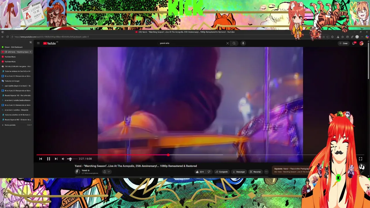The width and height of the screenshot is (370, 208).
Task: Seek using the red progress bar handle
Action: tap(168, 155)
